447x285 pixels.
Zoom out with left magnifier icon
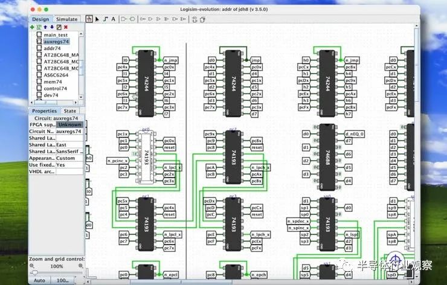32,266
